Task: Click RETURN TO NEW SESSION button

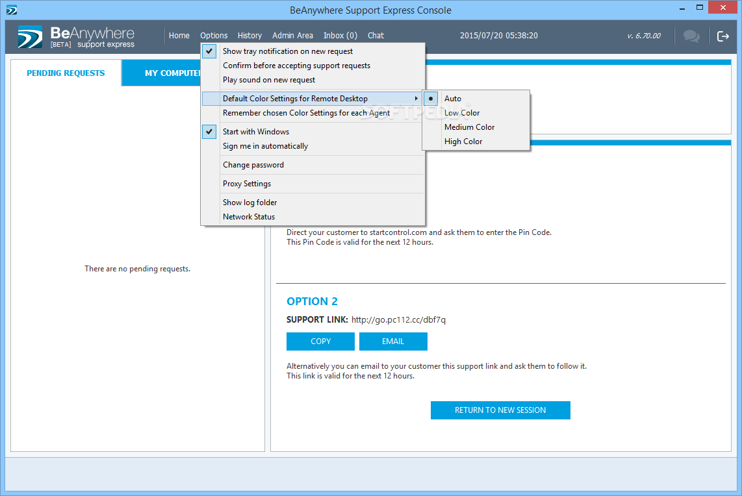Action: [500, 410]
